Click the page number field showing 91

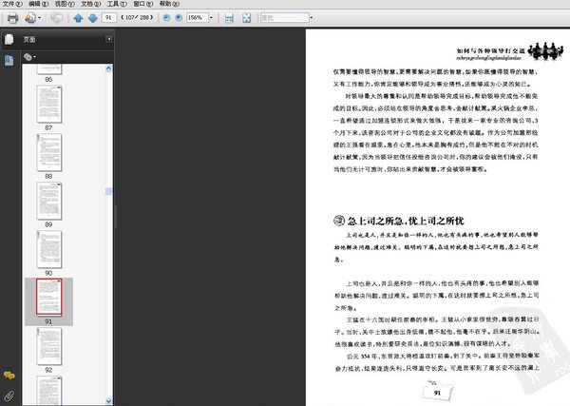pos(109,17)
